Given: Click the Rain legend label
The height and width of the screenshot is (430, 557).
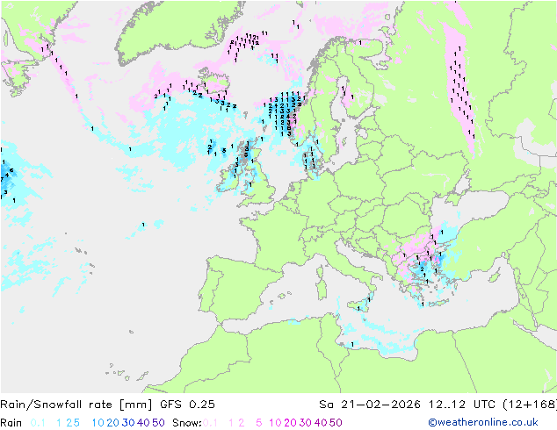Looking at the screenshot, I should pos(11,423).
